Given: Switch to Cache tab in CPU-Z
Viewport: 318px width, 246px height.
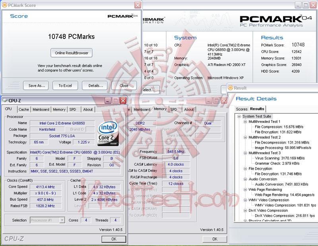Looking at the screenshot, I should (x=24, y=110).
